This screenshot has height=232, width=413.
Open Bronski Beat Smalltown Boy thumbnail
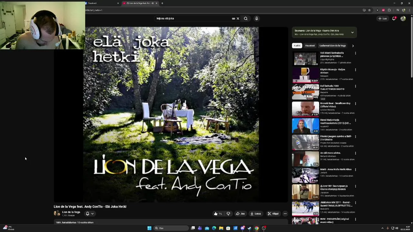click(x=305, y=109)
